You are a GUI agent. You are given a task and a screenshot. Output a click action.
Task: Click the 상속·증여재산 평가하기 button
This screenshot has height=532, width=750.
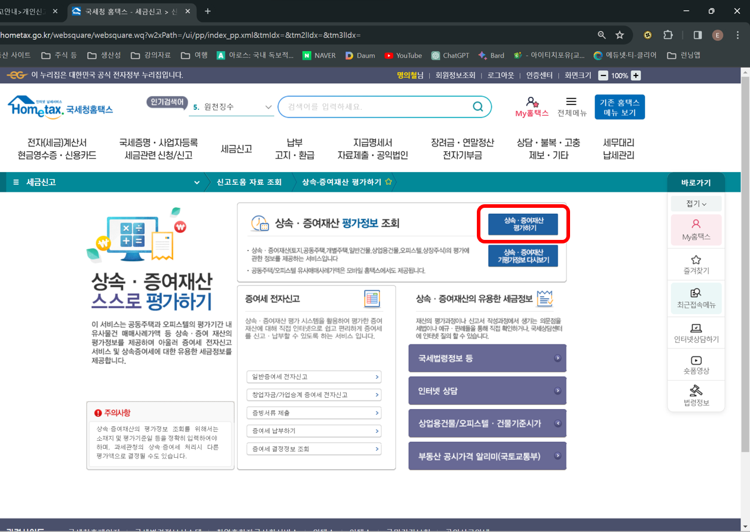pos(524,224)
